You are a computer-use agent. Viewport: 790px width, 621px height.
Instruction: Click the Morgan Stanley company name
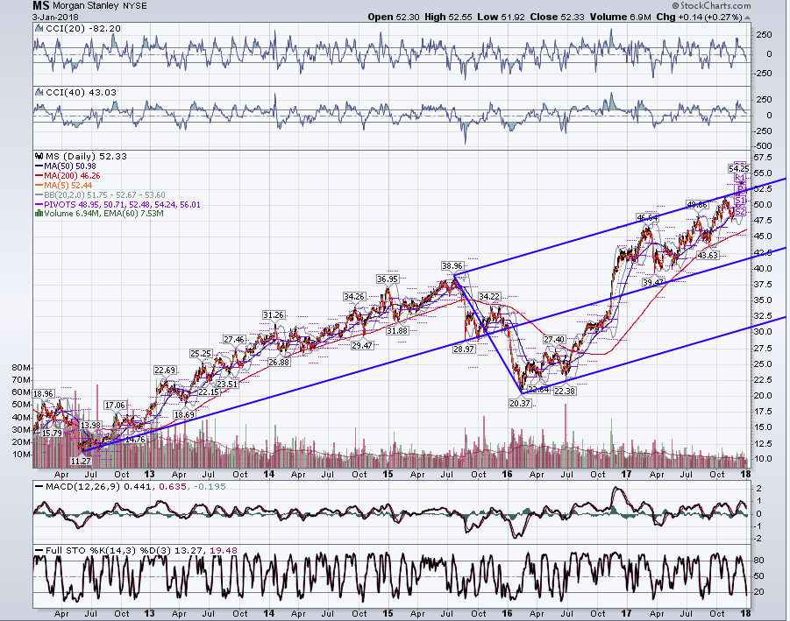[85, 6]
